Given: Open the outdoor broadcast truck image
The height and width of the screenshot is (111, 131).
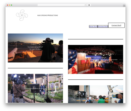Looking at the screenshot, I should [96, 94].
